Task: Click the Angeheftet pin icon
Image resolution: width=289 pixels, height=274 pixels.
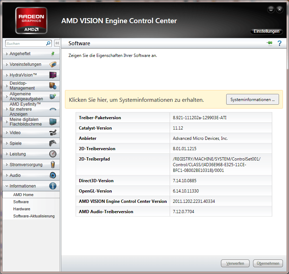Action: pos(53,54)
